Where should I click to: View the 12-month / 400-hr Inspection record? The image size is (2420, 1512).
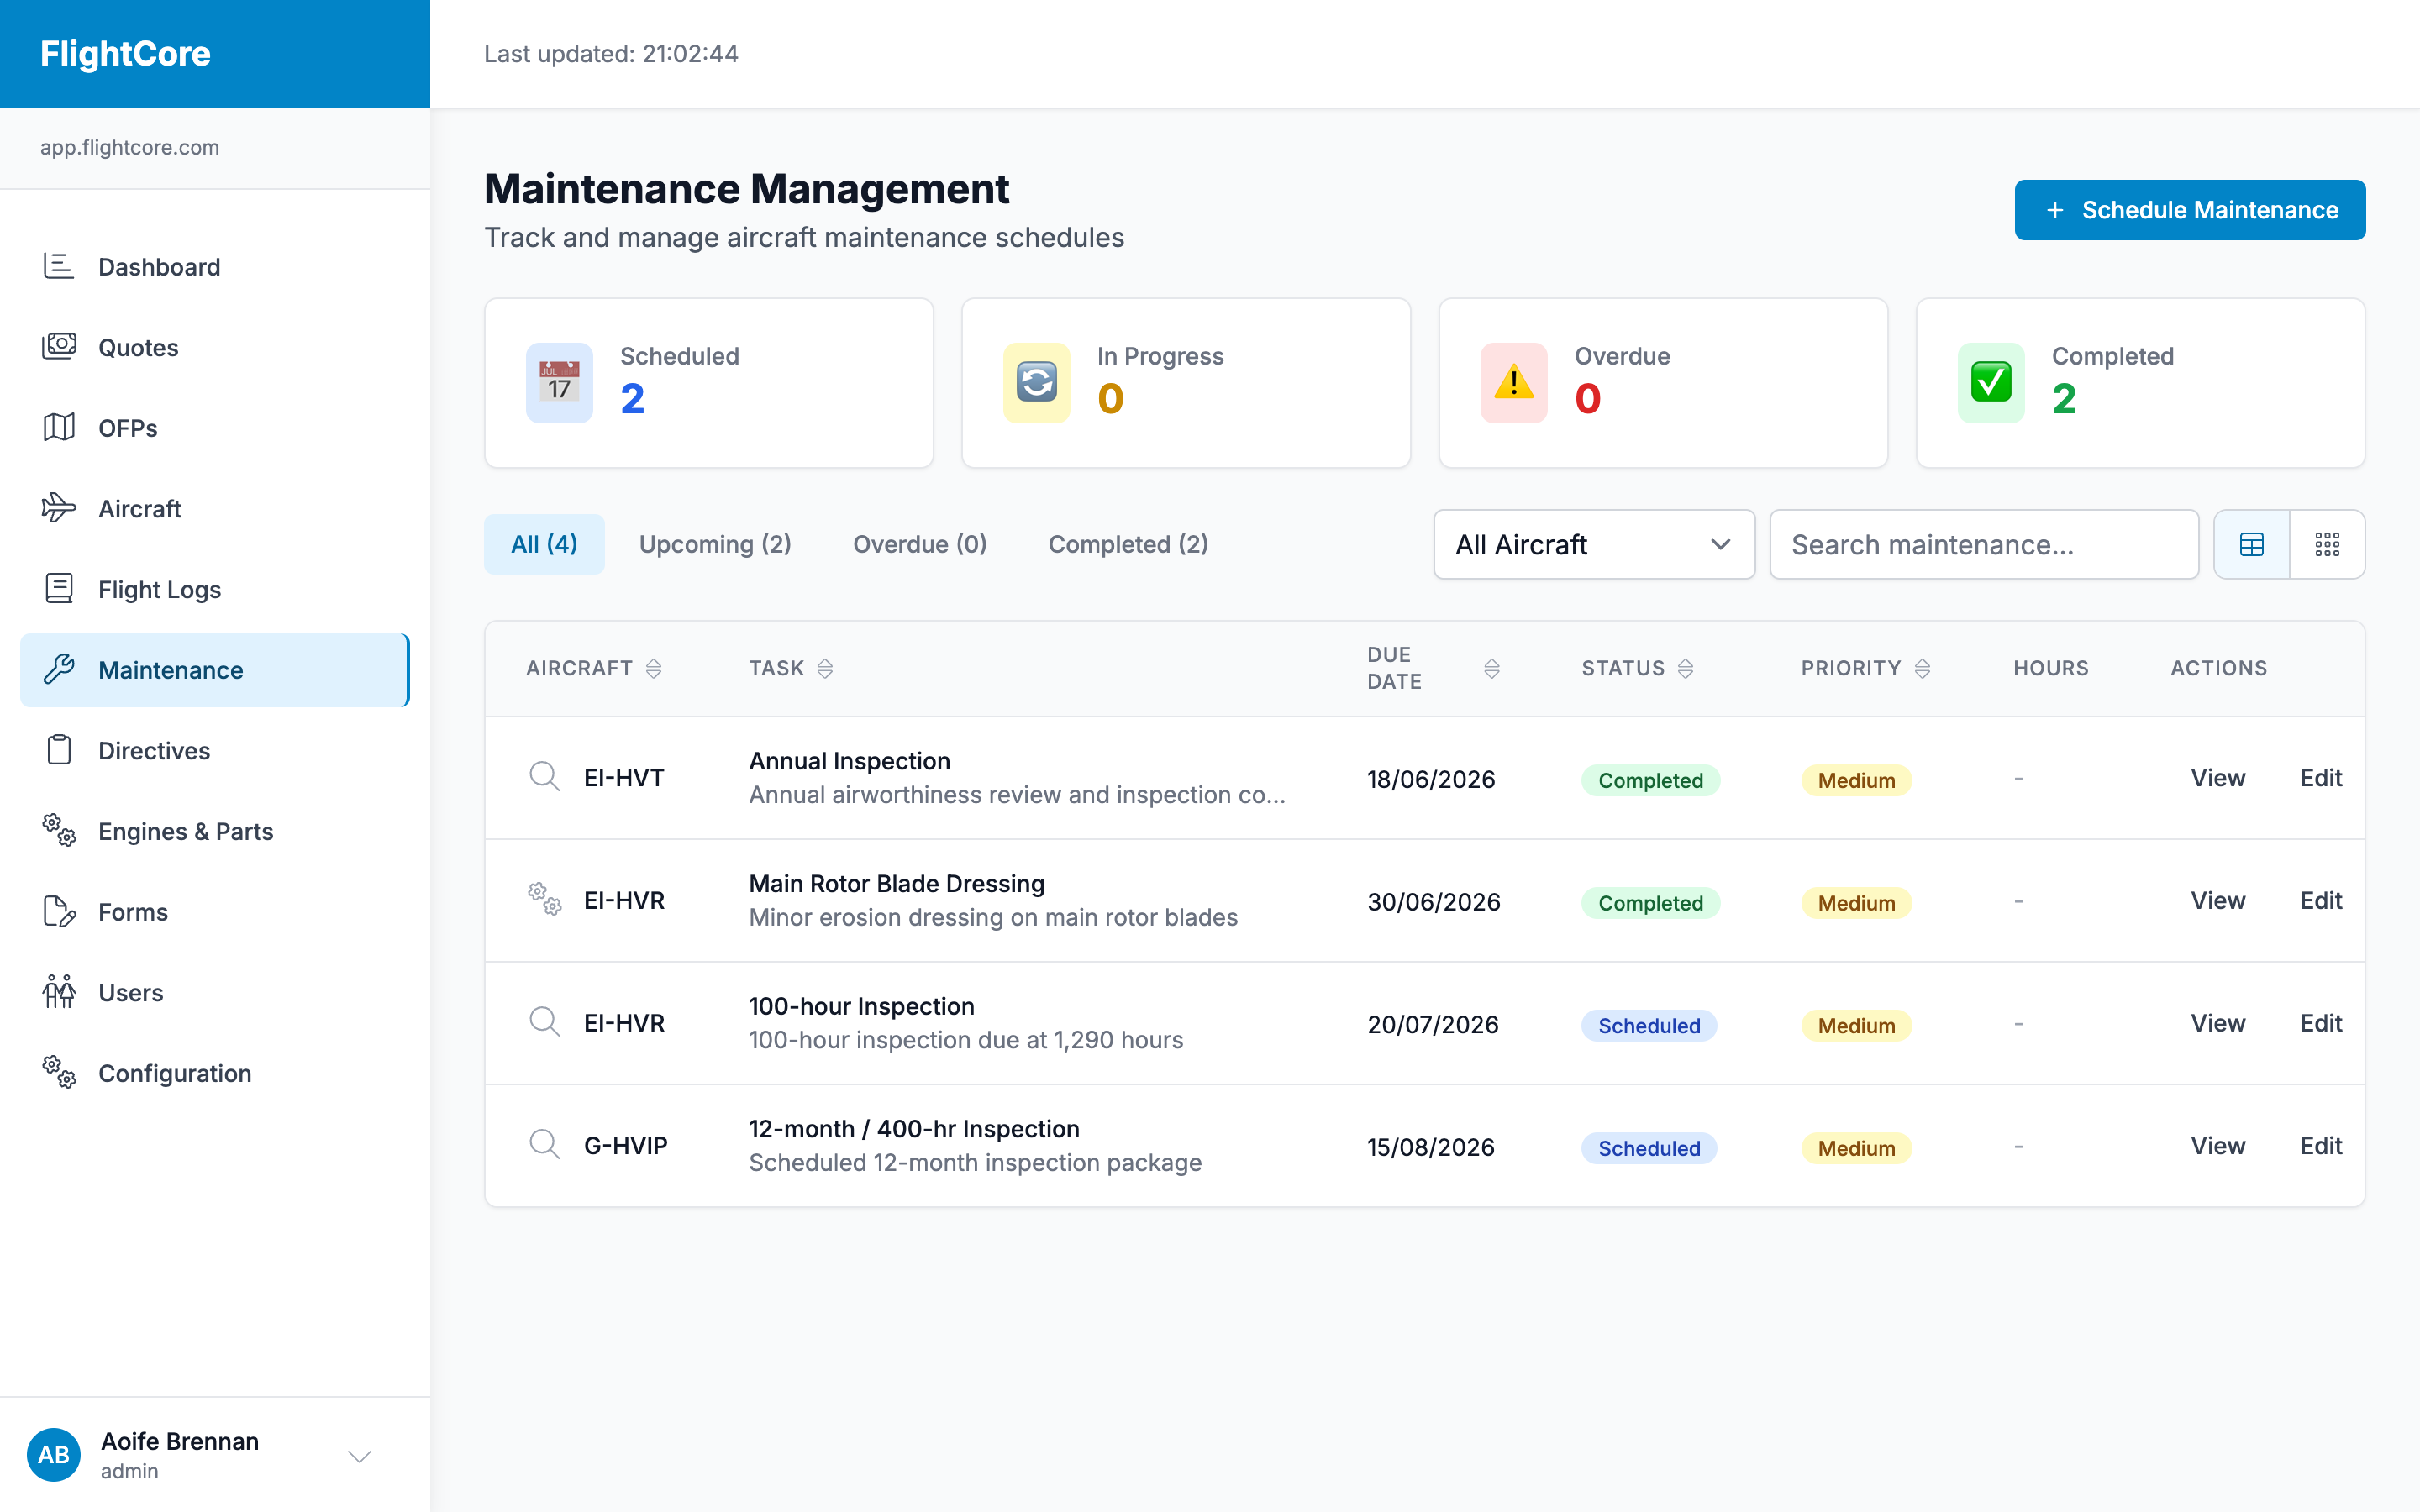(x=2218, y=1145)
